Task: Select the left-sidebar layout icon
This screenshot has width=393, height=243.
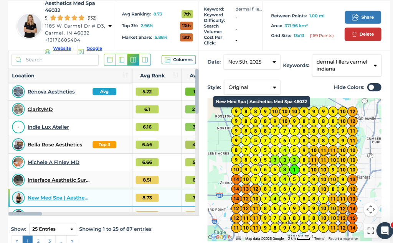Action: [x=122, y=59]
